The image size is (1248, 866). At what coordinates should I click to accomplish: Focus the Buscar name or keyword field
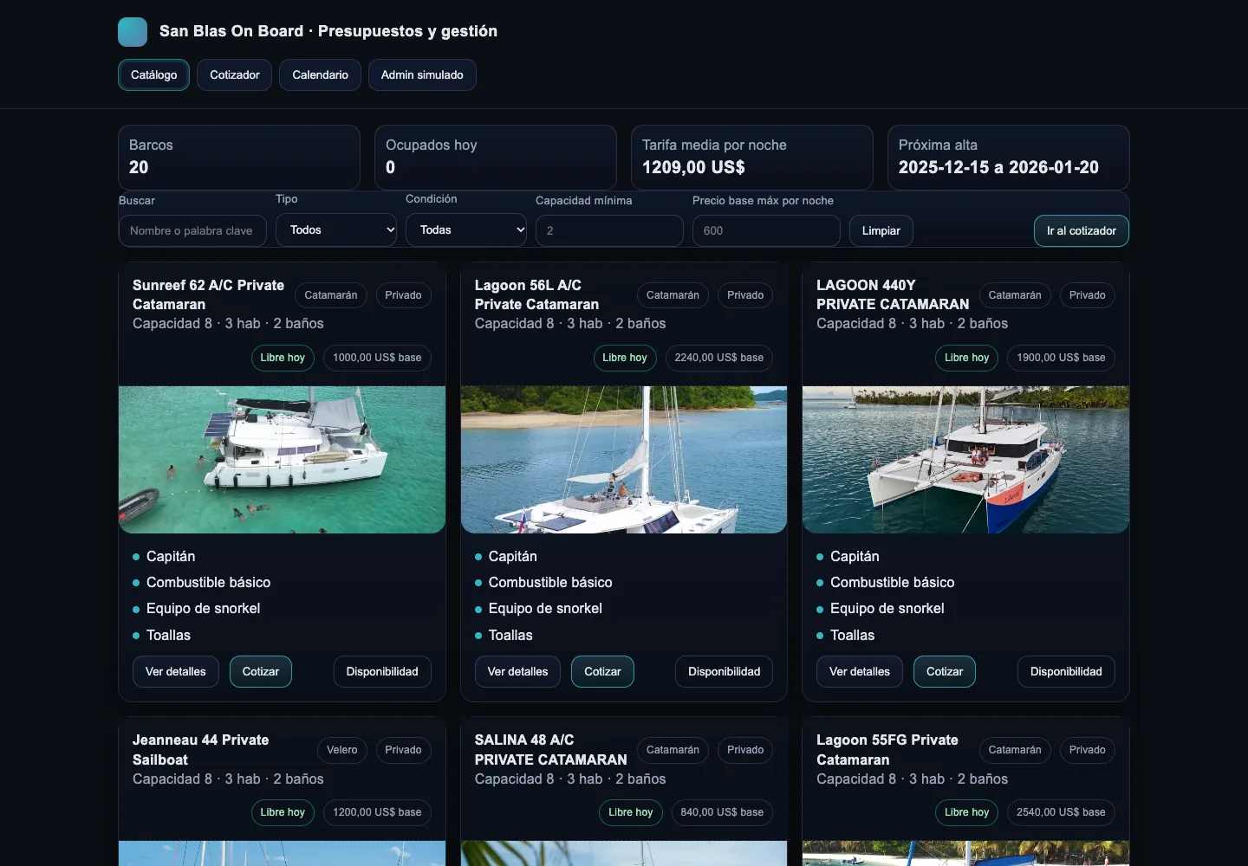(x=192, y=230)
